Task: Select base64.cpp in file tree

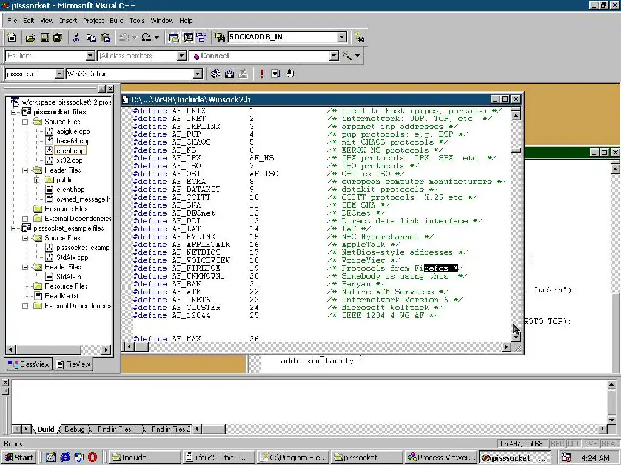Action: tap(73, 141)
